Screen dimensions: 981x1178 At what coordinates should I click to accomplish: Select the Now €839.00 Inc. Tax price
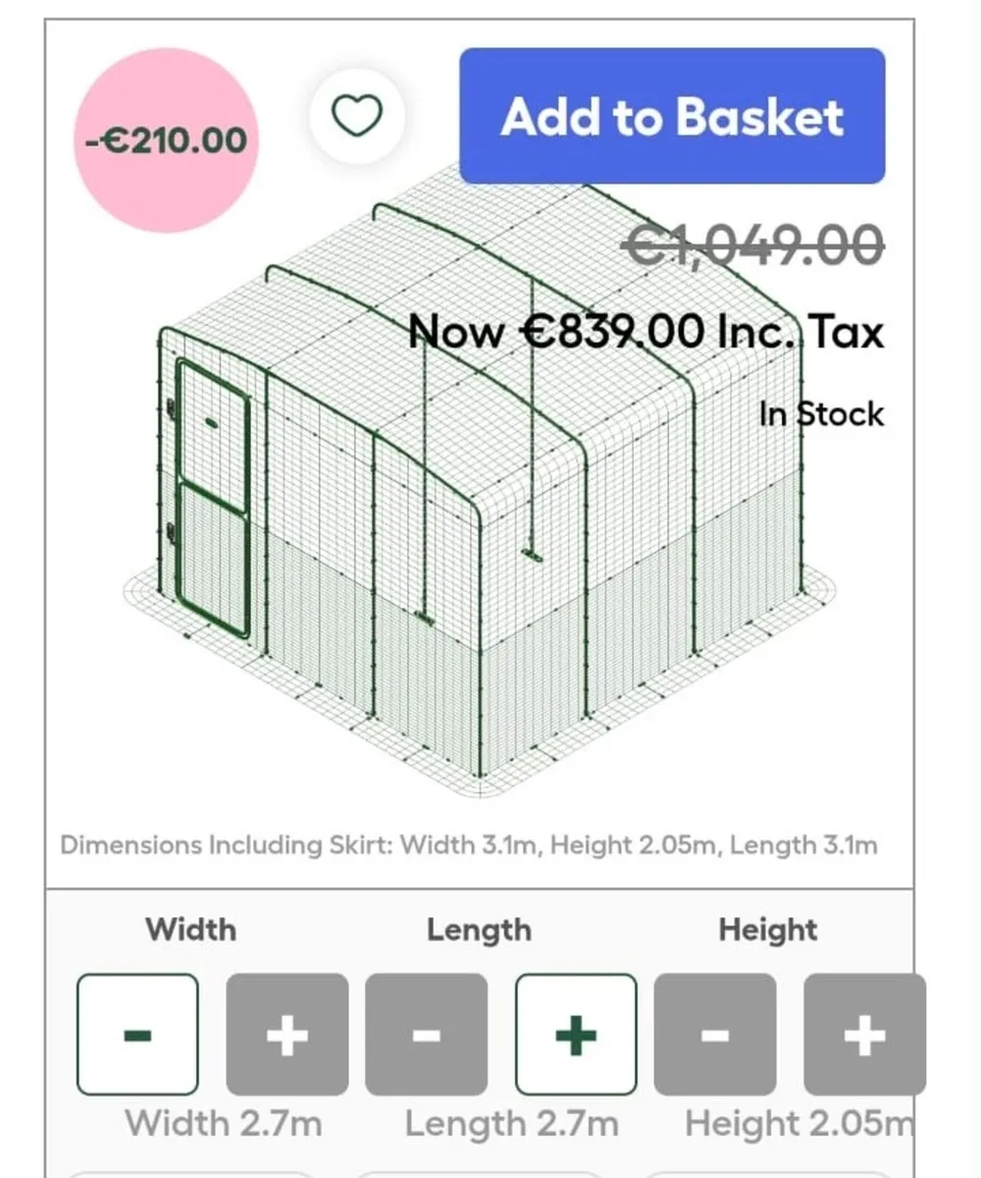[646, 332]
